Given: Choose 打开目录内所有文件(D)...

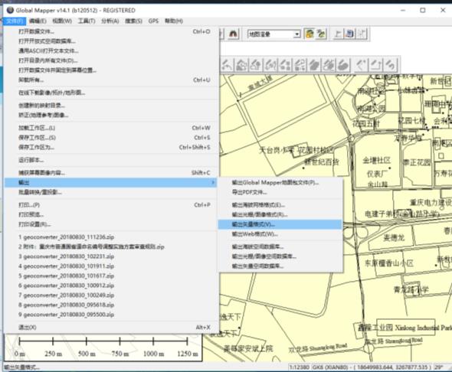Looking at the screenshot, I should coord(111,60).
